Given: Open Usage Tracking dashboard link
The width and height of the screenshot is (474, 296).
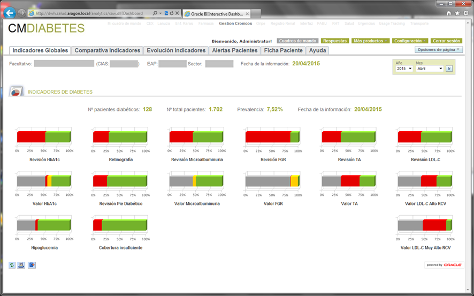Looking at the screenshot, I should pos(392,23).
